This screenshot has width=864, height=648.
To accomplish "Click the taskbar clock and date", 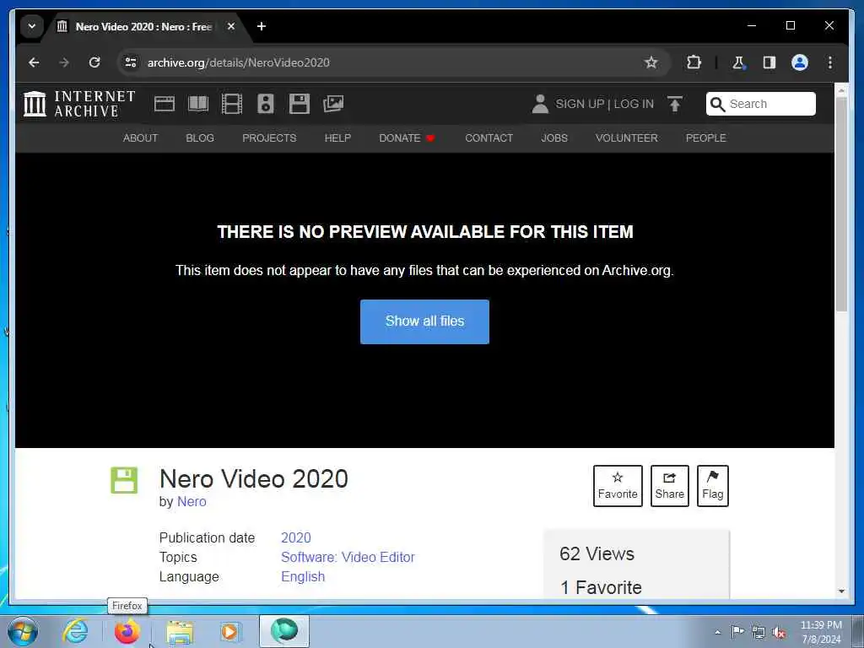I will pyautogui.click(x=821, y=632).
